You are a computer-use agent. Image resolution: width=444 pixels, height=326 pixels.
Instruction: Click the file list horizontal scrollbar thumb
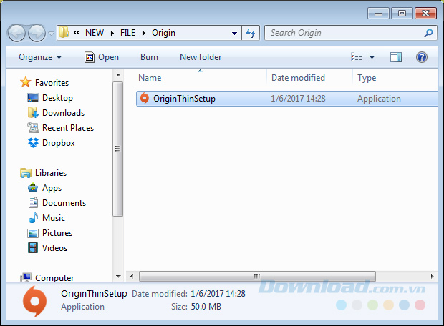pos(257,276)
